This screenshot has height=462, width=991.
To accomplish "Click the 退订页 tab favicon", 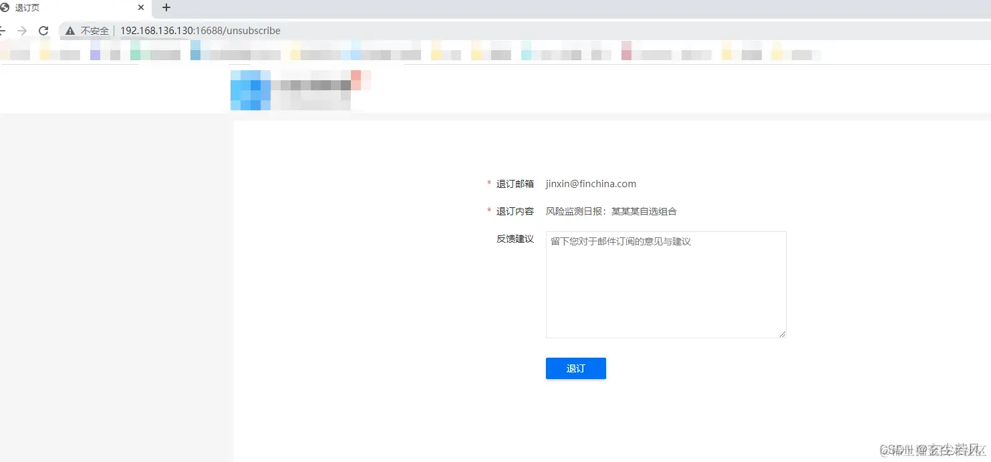I will (9, 8).
